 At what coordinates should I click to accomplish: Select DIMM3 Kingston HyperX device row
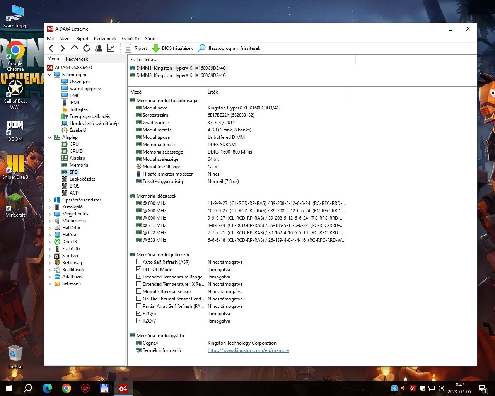click(178, 75)
